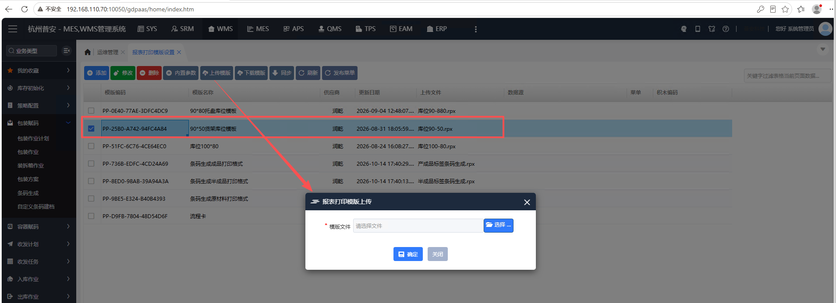Check the box for row PP-51FC-6C76-4CE64EC0
Viewport: 836px width, 303px height.
click(x=91, y=146)
